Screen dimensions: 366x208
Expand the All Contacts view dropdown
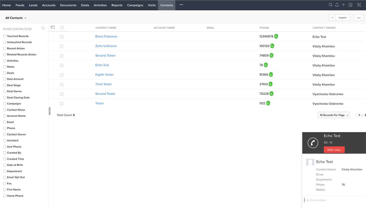tap(16, 18)
